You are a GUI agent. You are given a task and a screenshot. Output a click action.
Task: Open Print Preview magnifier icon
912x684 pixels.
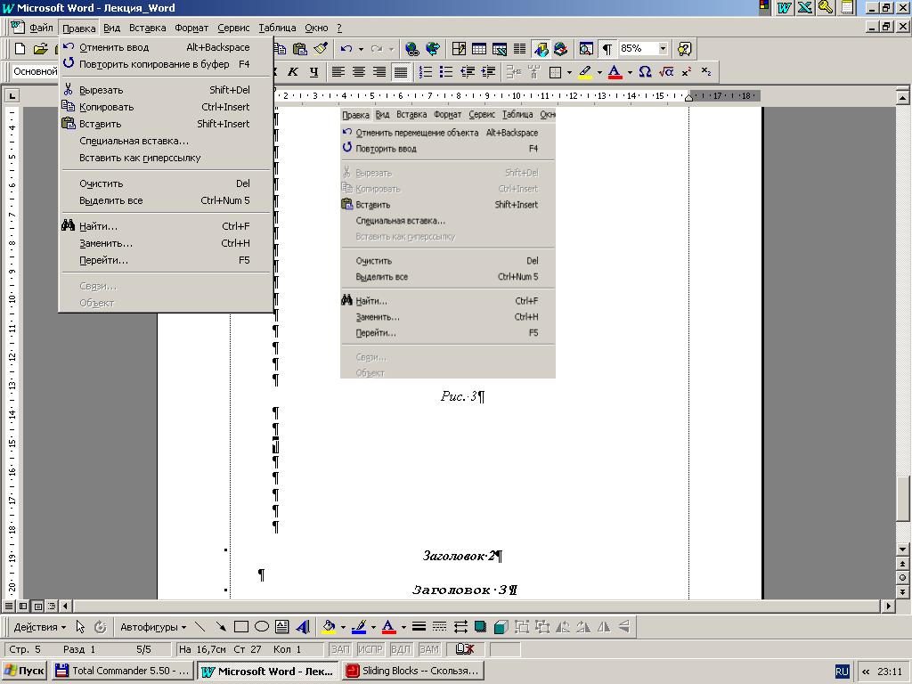[586, 49]
